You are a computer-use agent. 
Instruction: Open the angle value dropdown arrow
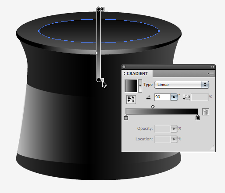[x=174, y=97]
